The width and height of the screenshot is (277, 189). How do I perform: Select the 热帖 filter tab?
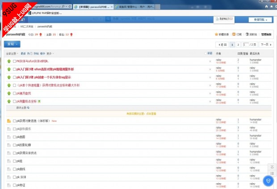click(x=36, y=53)
